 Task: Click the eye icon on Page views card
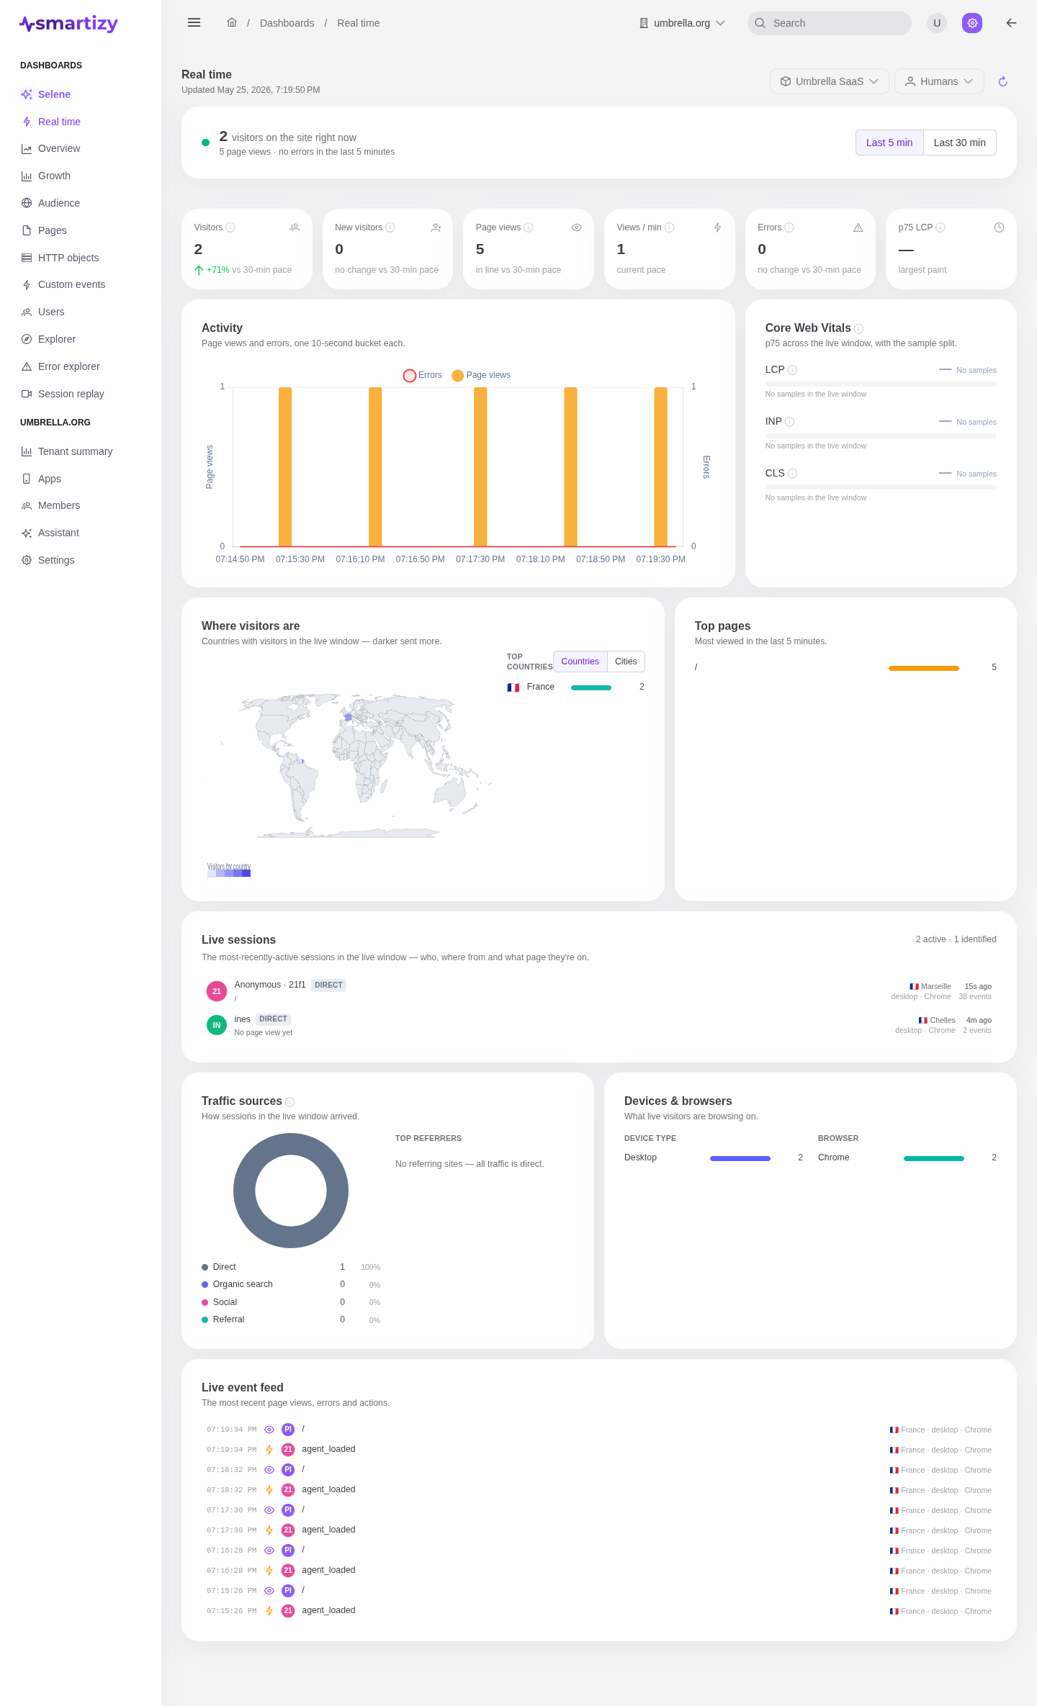pyautogui.click(x=576, y=227)
